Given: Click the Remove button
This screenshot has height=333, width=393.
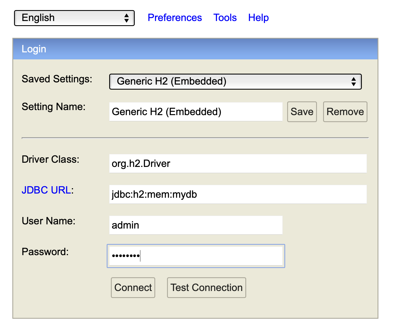Looking at the screenshot, I should tap(345, 112).
